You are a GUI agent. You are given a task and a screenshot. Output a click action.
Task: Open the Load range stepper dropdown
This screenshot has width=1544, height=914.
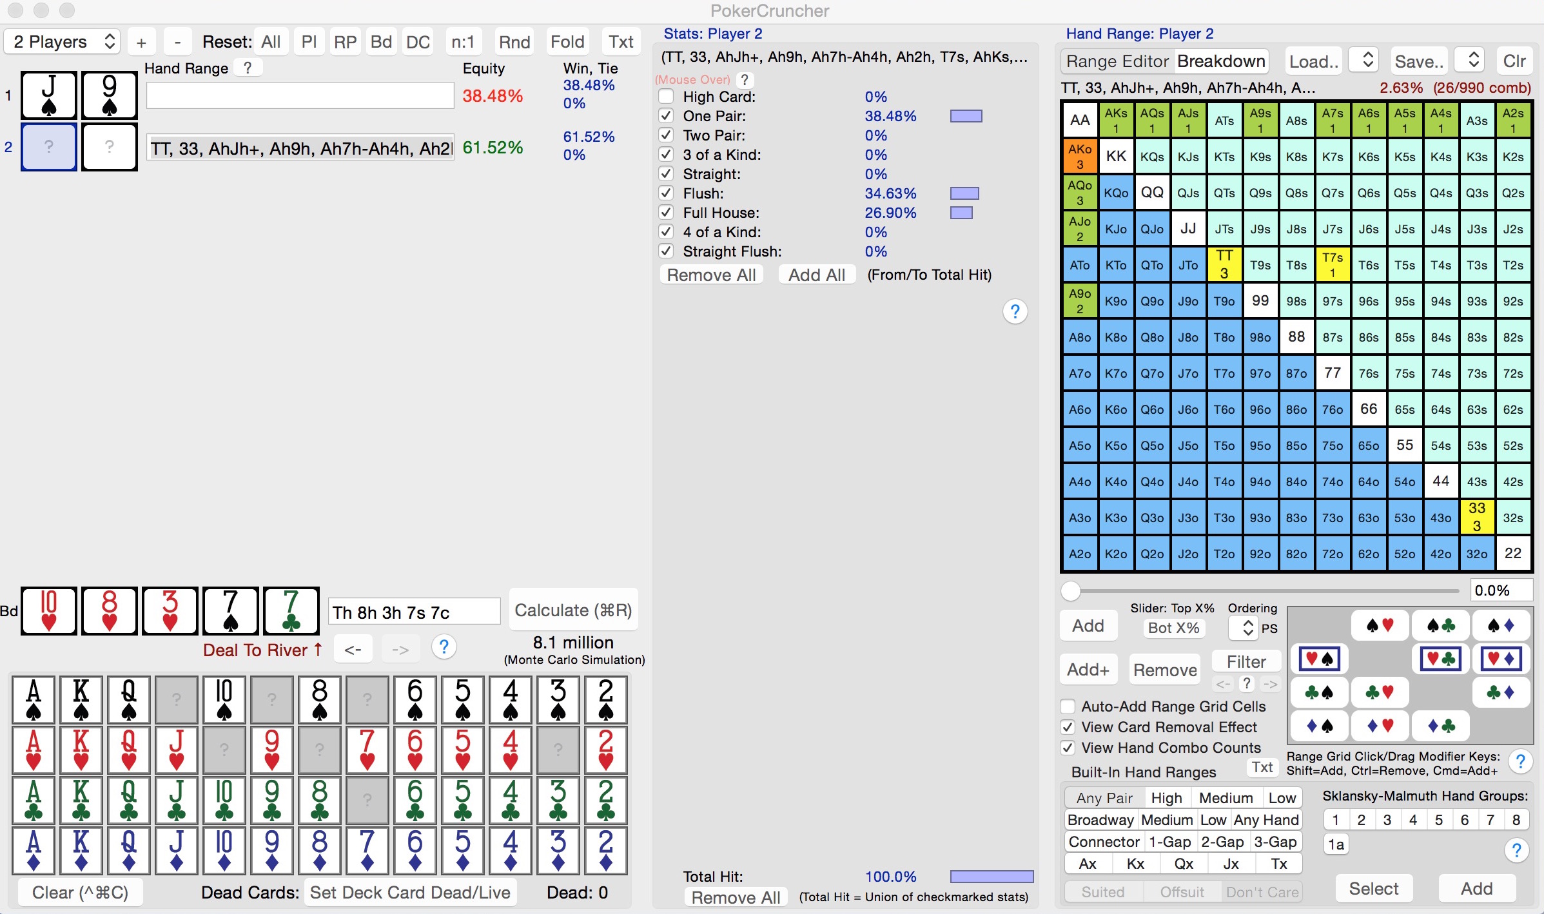[1365, 61]
